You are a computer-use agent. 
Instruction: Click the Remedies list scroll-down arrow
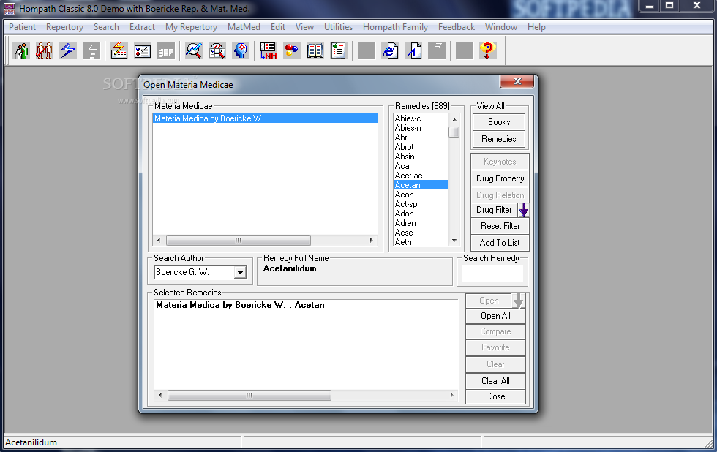click(454, 241)
